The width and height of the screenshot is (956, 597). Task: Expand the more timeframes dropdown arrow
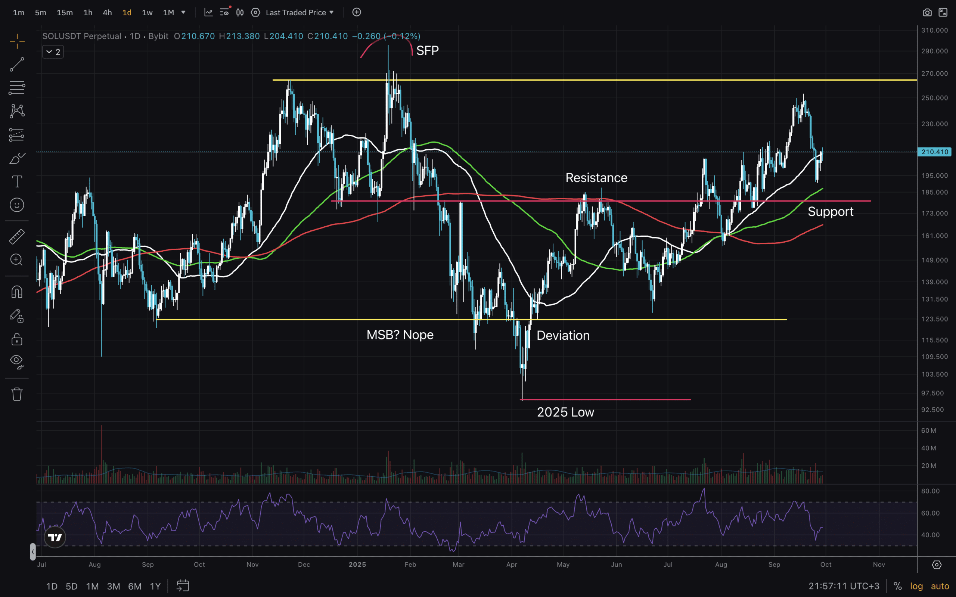[x=183, y=13]
